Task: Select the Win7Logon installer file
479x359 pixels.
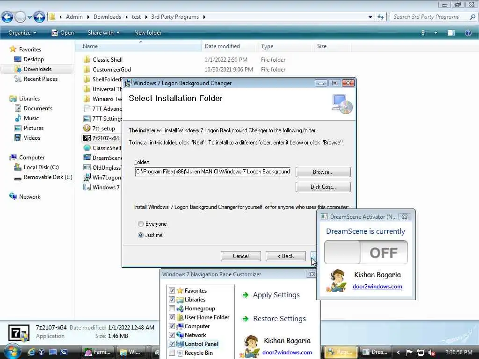Action: point(106,177)
